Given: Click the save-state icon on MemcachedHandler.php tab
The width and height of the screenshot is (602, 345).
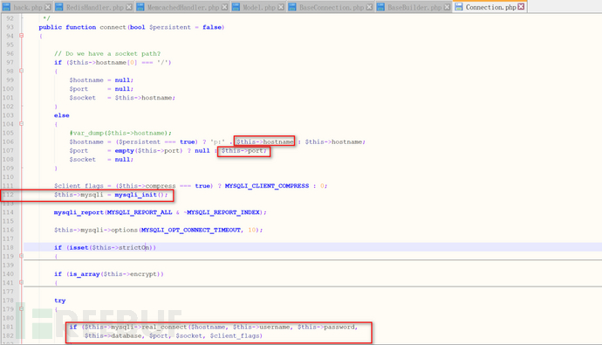Looking at the screenshot, I should coord(140,7).
